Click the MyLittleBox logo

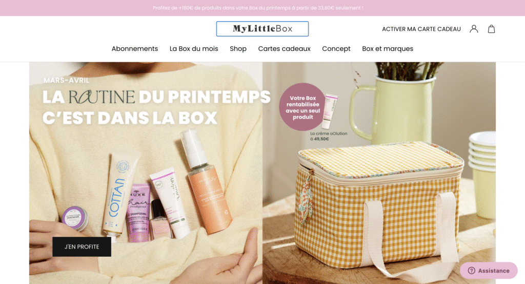coord(262,29)
